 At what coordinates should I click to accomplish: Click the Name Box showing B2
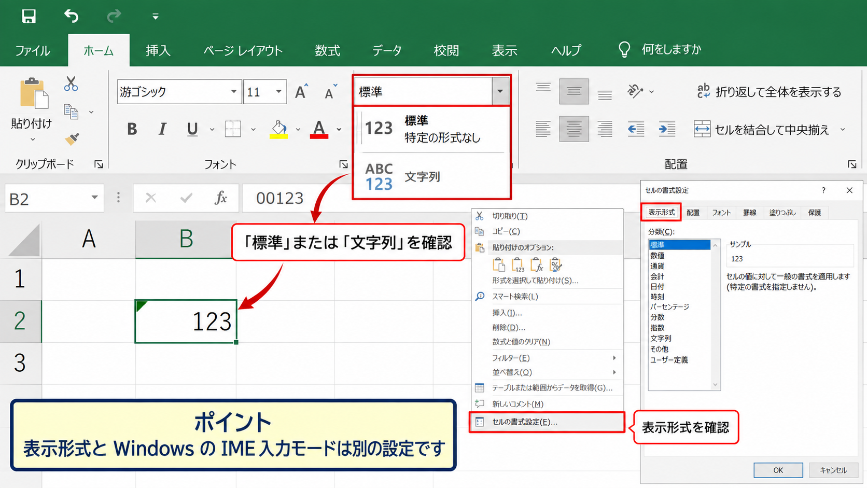(54, 198)
